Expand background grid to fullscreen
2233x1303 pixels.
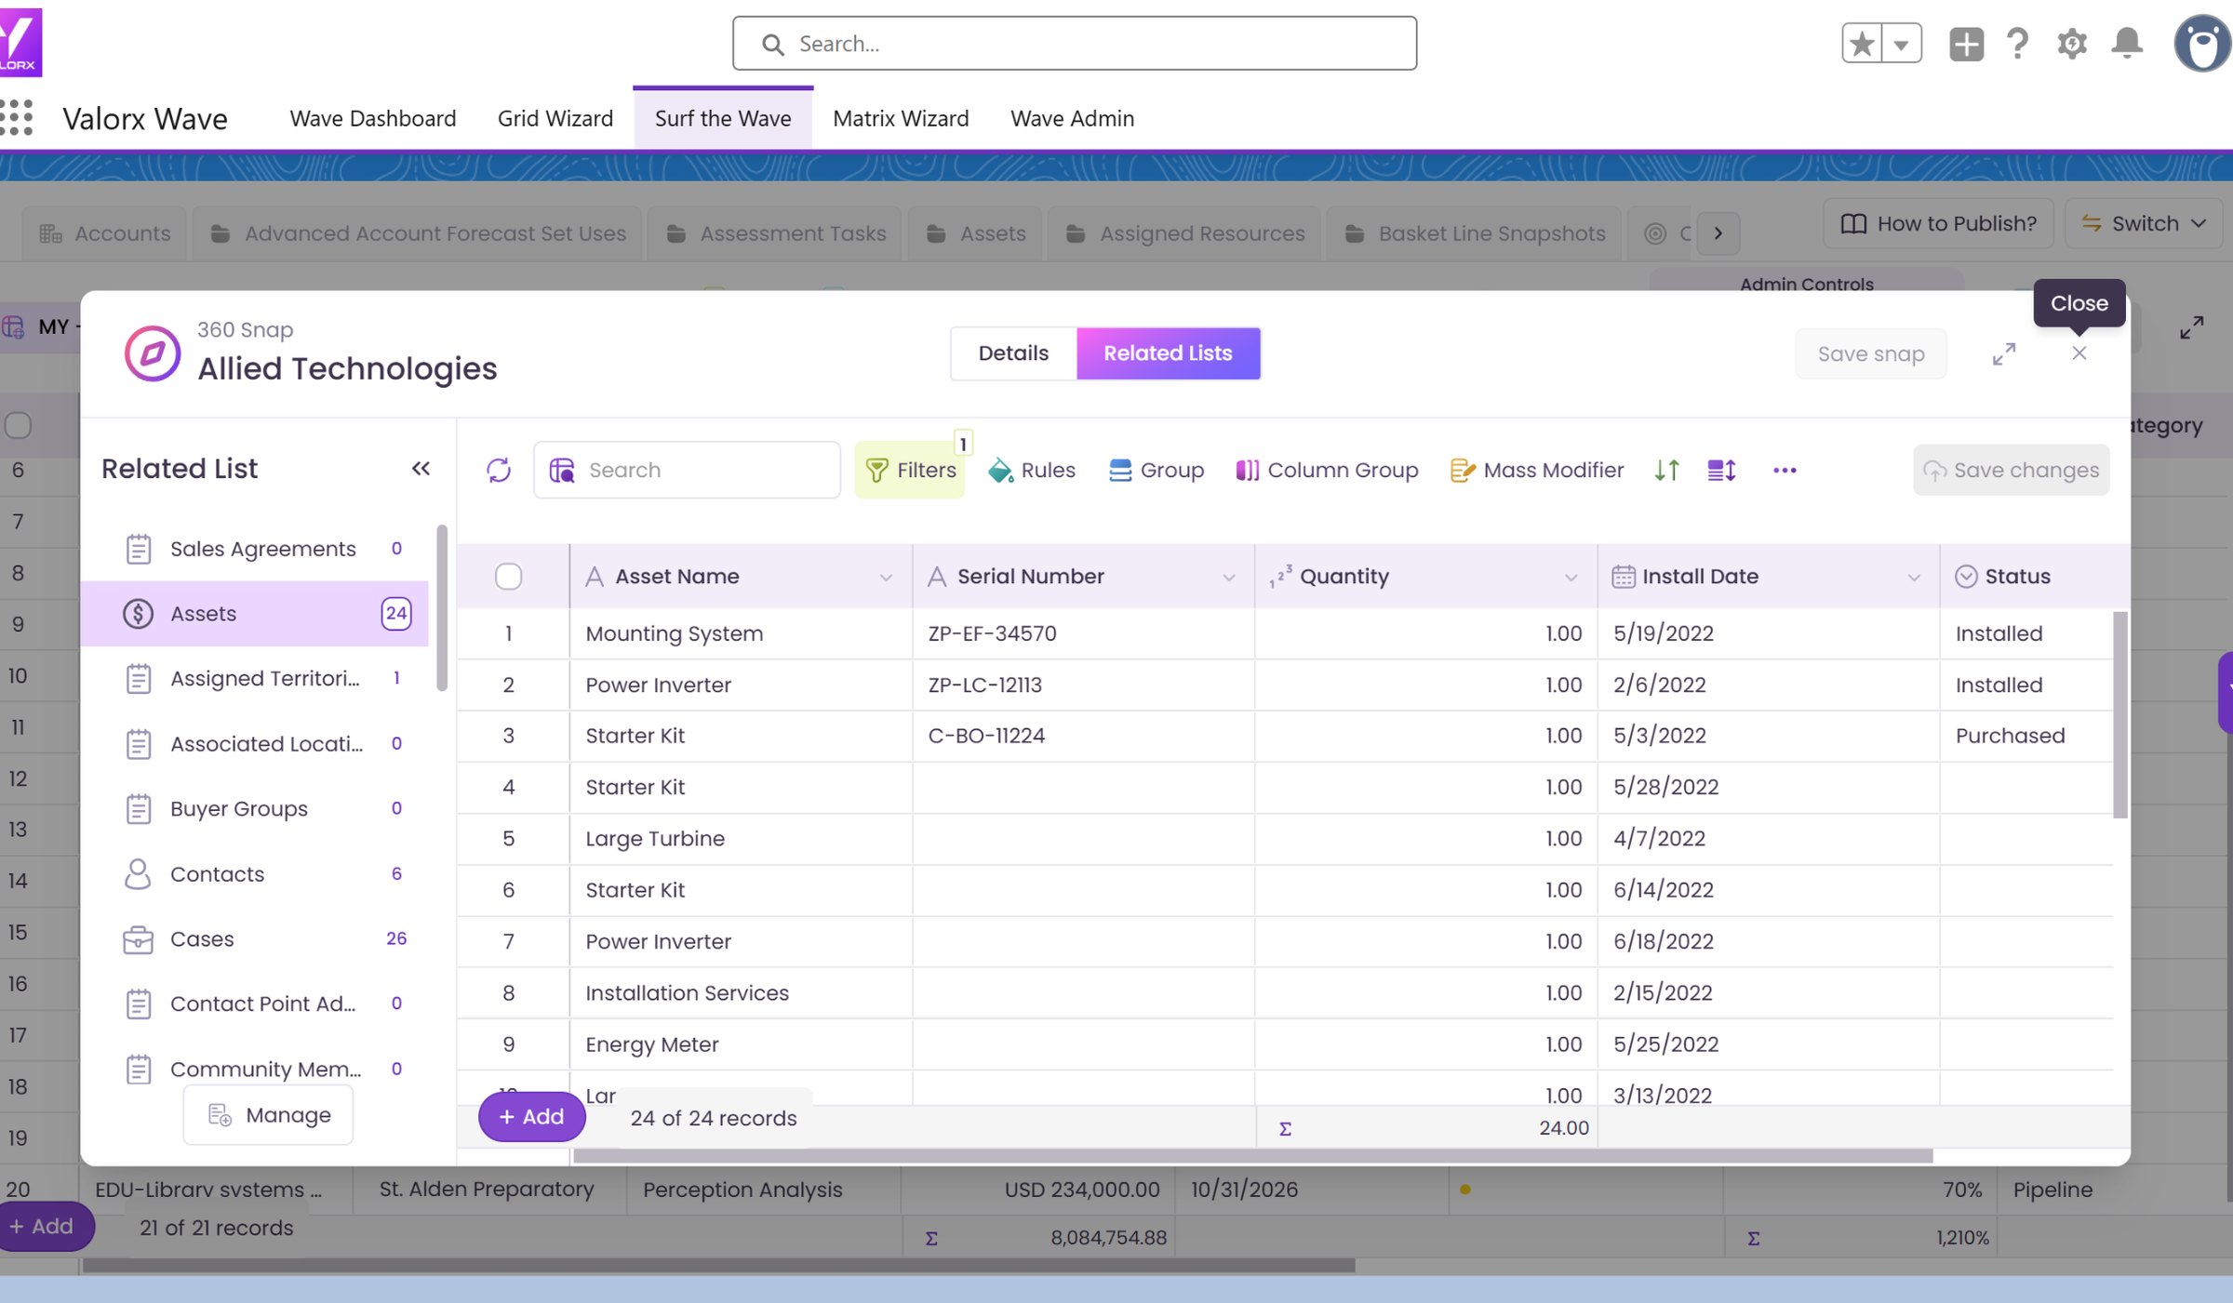pyautogui.click(x=2191, y=327)
